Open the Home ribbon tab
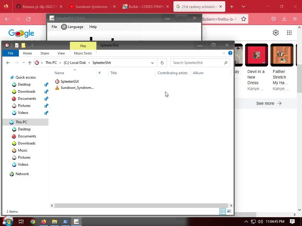302x226 pixels. tap(27, 53)
